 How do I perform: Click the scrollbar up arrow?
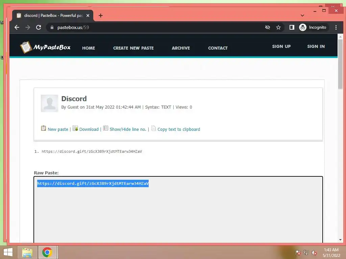(340, 36)
